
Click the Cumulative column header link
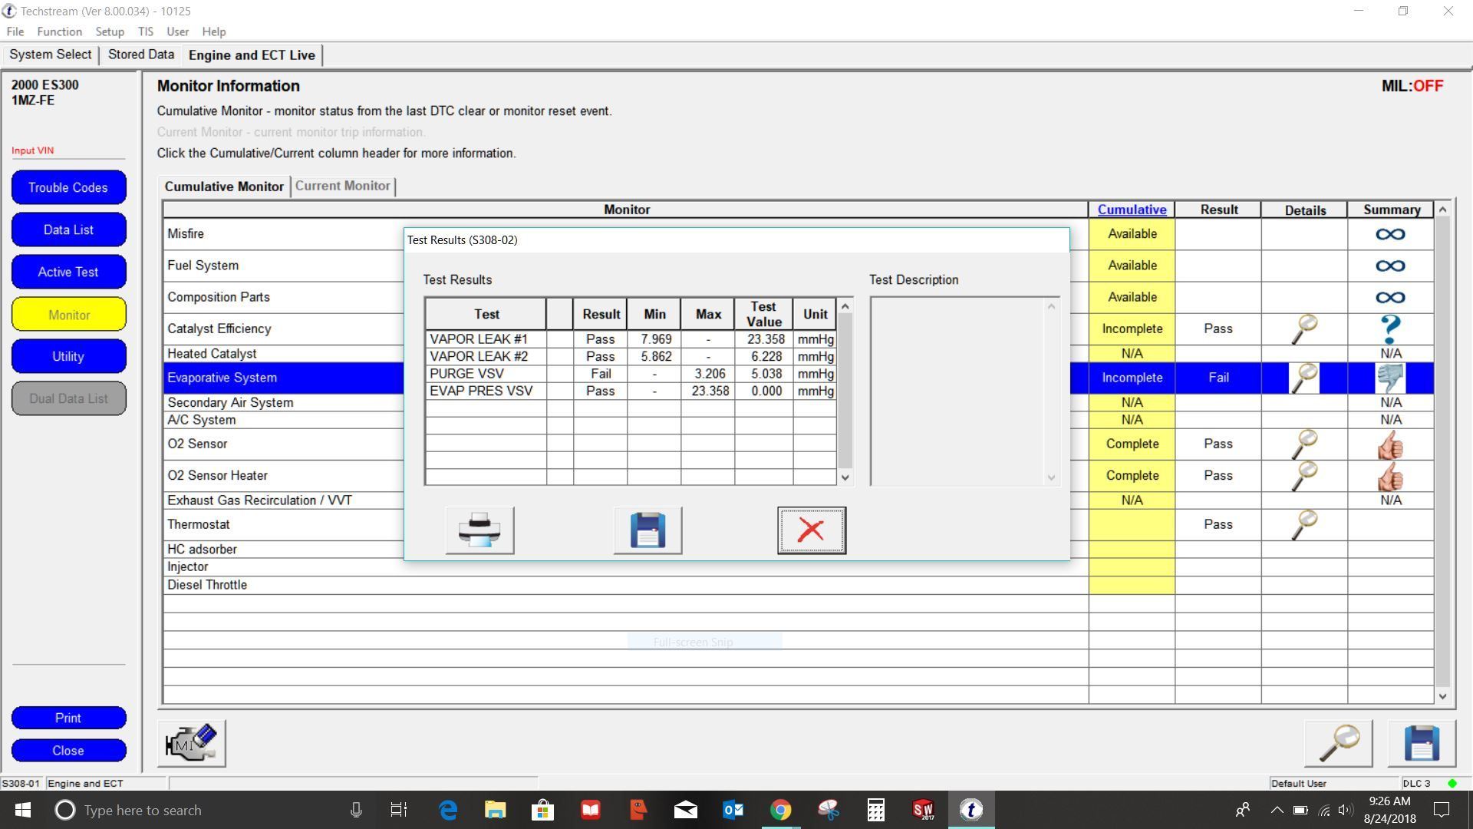pos(1132,210)
